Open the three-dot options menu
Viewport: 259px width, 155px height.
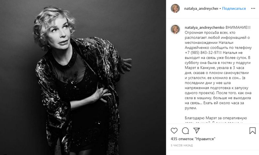(253, 8)
